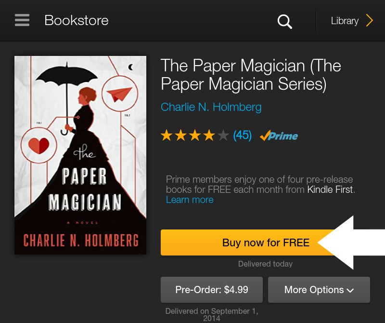Click the grey fifth rating star
385x323 pixels.
[223, 135]
